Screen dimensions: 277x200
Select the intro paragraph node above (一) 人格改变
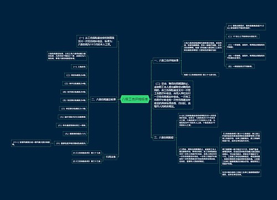pos(67,56)
